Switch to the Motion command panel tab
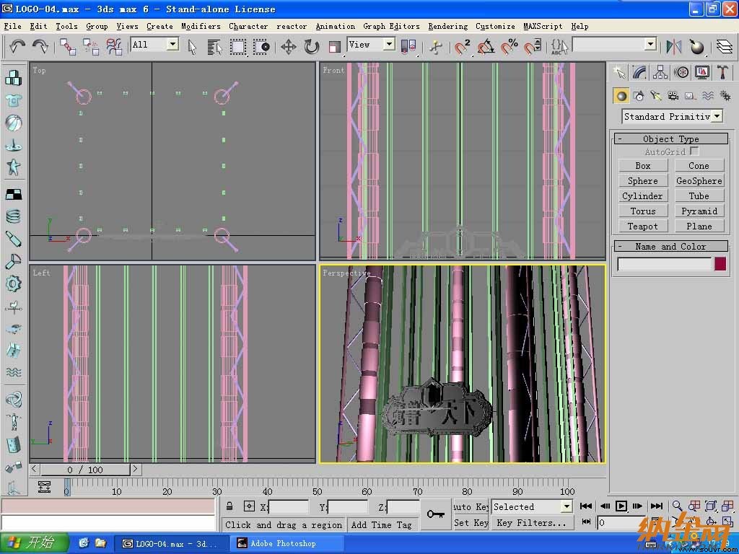739x554 pixels. [681, 72]
